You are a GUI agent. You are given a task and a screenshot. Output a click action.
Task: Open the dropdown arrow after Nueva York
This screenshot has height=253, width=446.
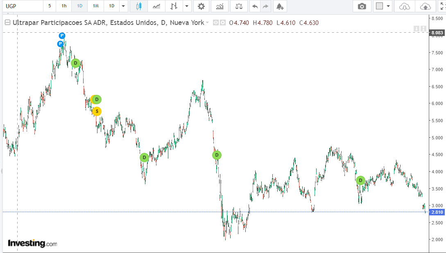(207, 23)
